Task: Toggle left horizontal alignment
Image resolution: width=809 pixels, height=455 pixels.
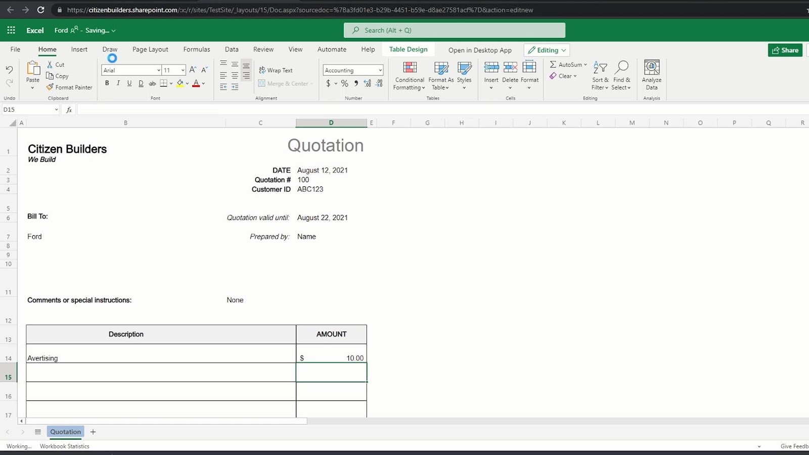Action: point(223,75)
